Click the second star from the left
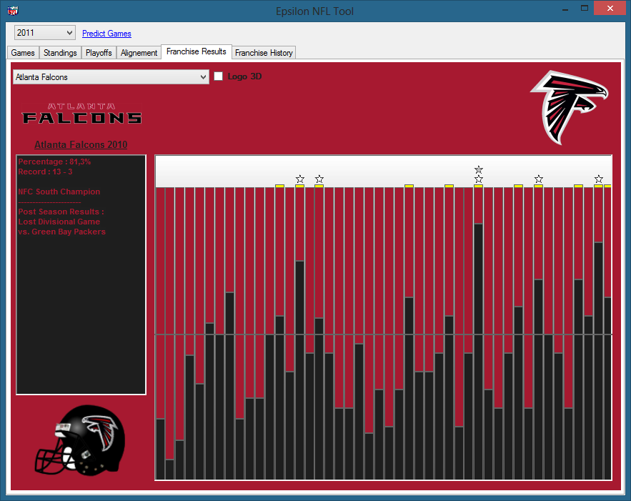 (x=319, y=179)
